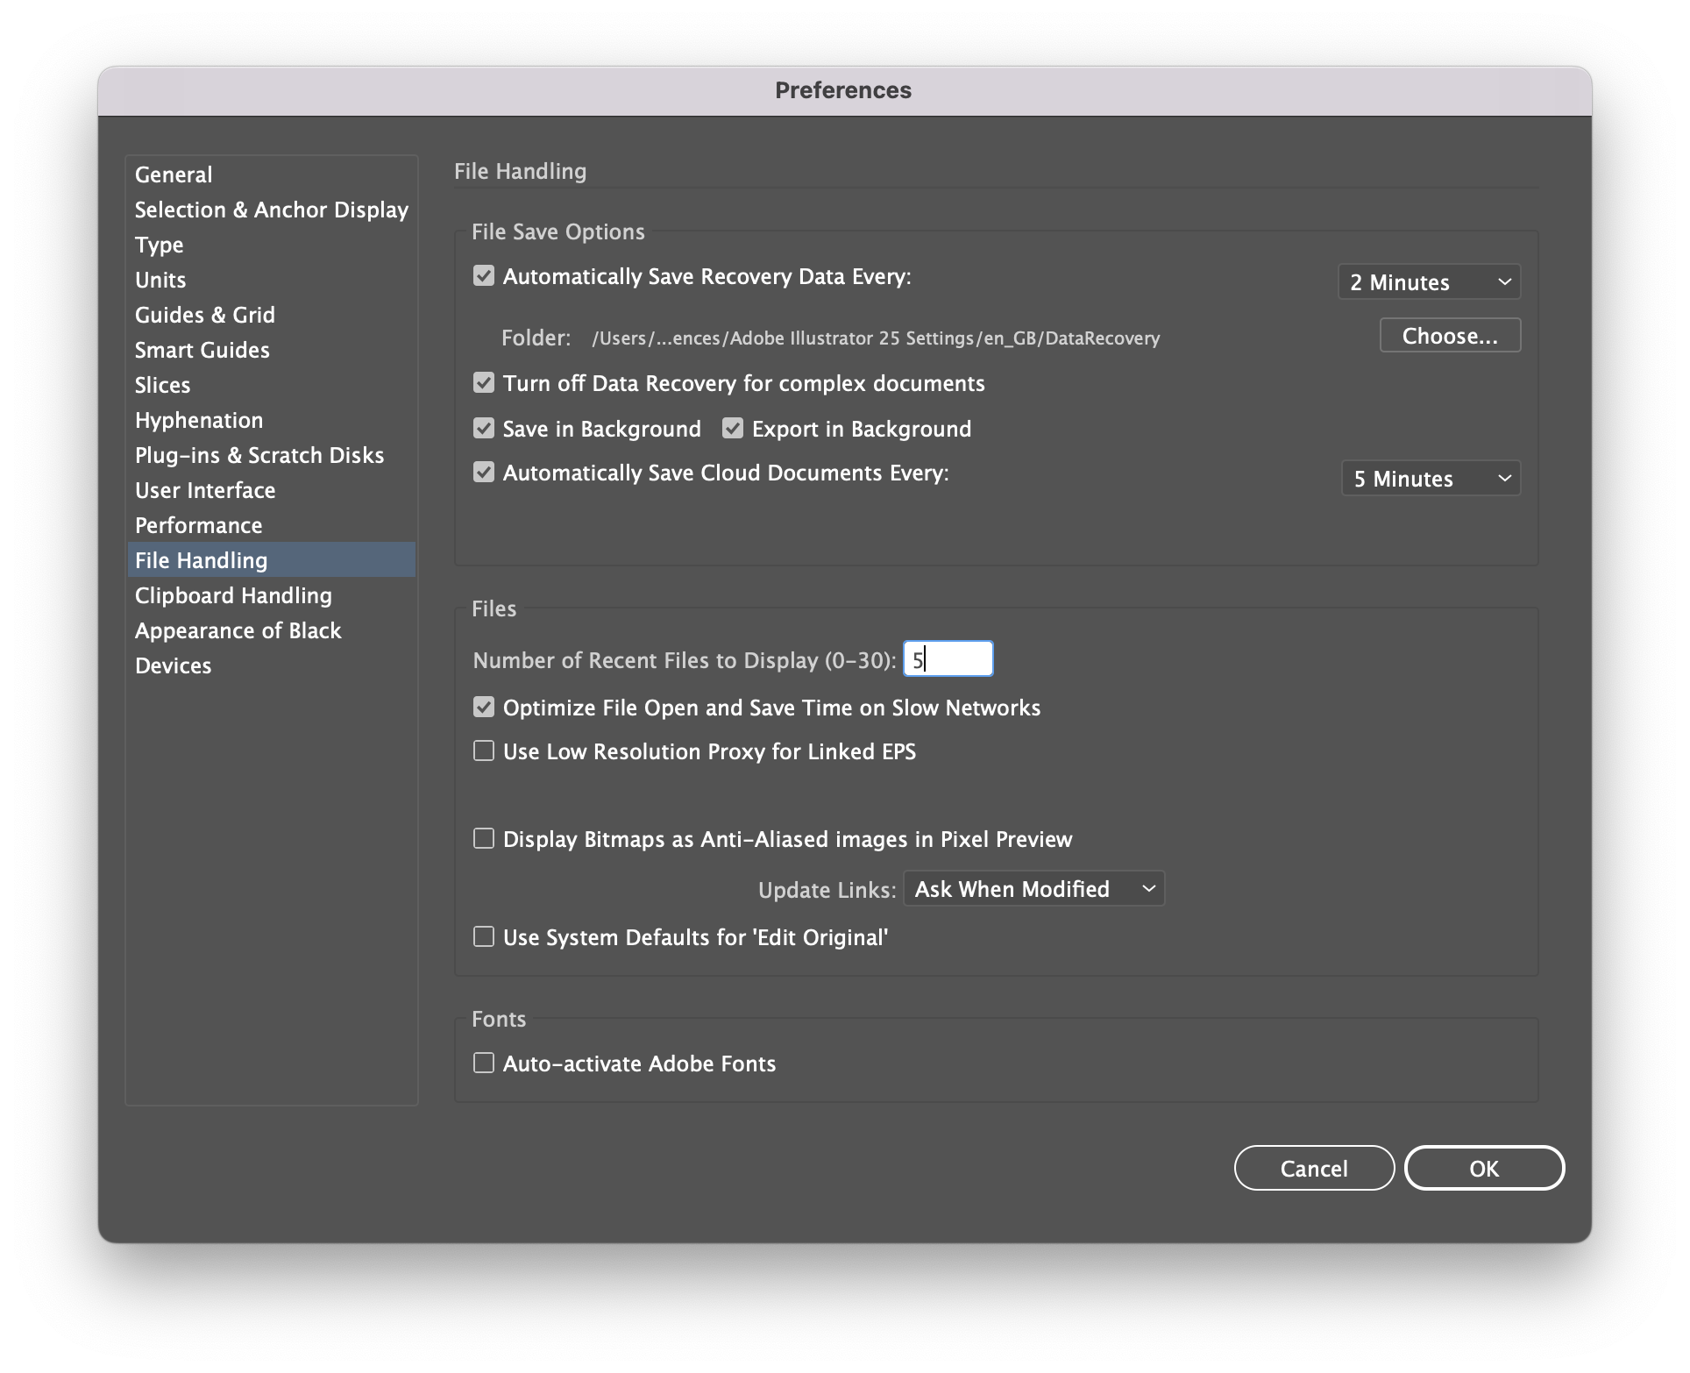Screen dimensions: 1690x1373
Task: Enable Auto-activate Adobe Fonts
Action: (x=484, y=1064)
